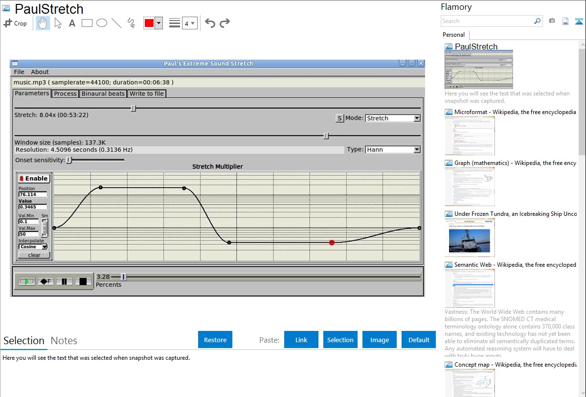The height and width of the screenshot is (397, 586).
Task: Activate the hand pan tool
Action: point(43,23)
